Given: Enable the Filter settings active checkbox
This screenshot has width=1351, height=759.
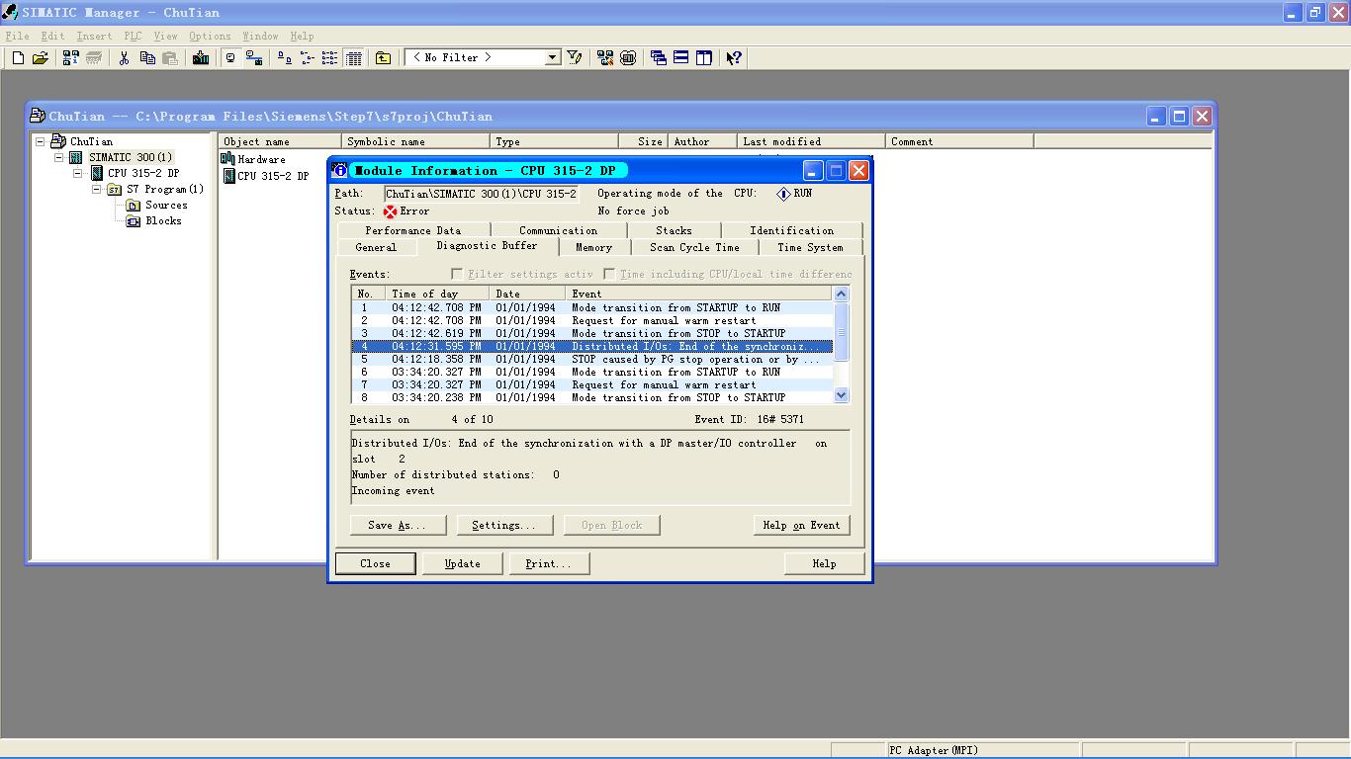Looking at the screenshot, I should 457,274.
